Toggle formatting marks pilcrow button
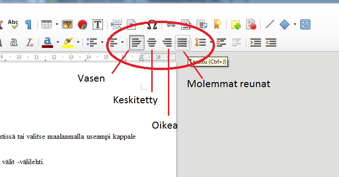This screenshot has width=339, height=177. (x=28, y=24)
